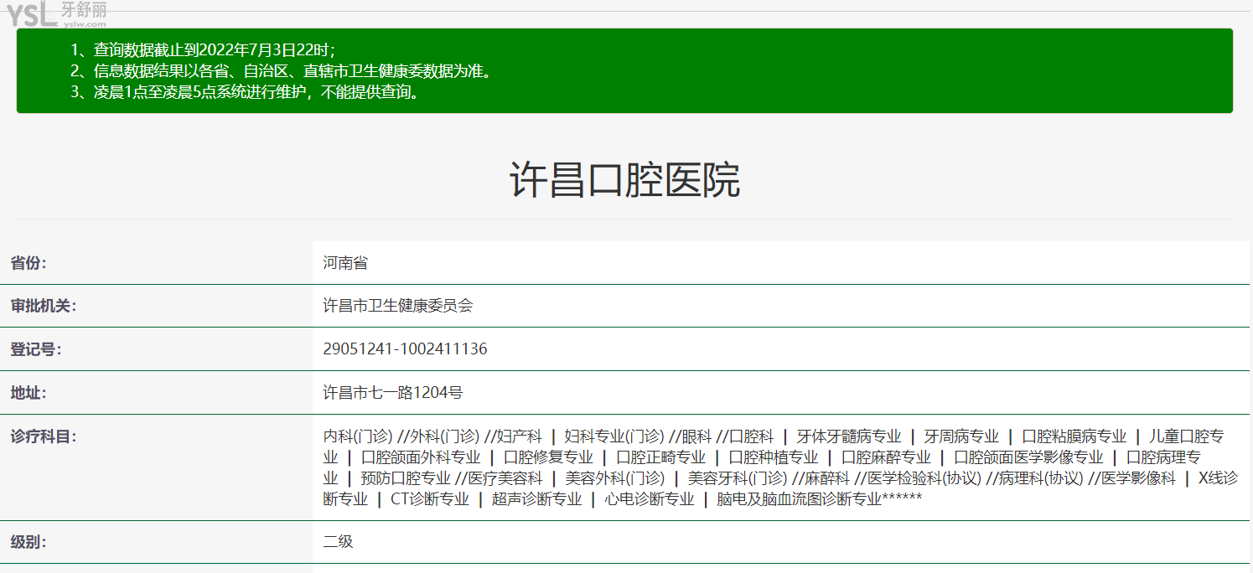The height and width of the screenshot is (573, 1253).
Task: Click registration number 29051241-1002411136
Action: pos(405,349)
